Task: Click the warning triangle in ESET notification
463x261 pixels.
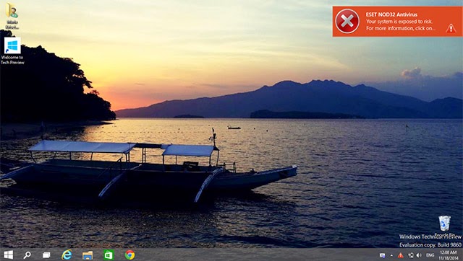Action: 451,28
